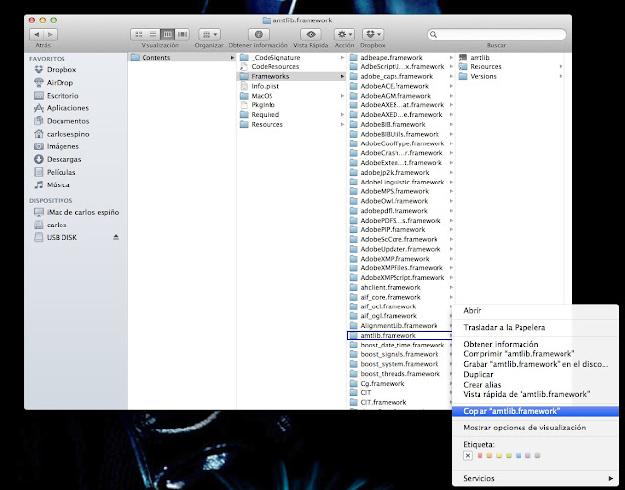Screen dimensions: 625x490
Task: Go forward with the forward arrow button
Action: (50, 35)
